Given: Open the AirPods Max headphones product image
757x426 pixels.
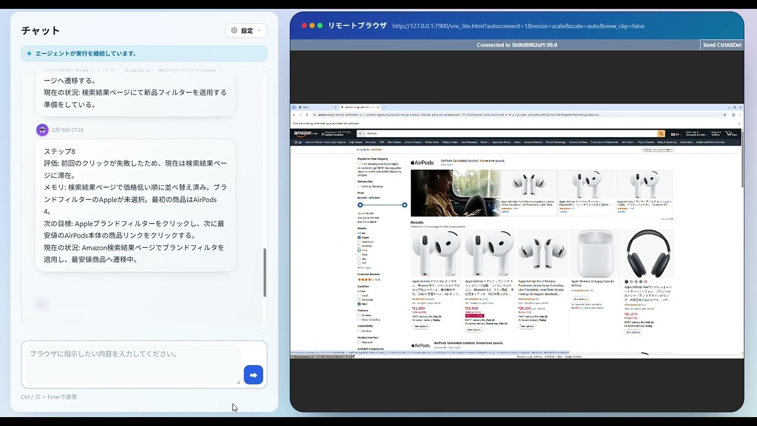Looking at the screenshot, I should click(648, 254).
